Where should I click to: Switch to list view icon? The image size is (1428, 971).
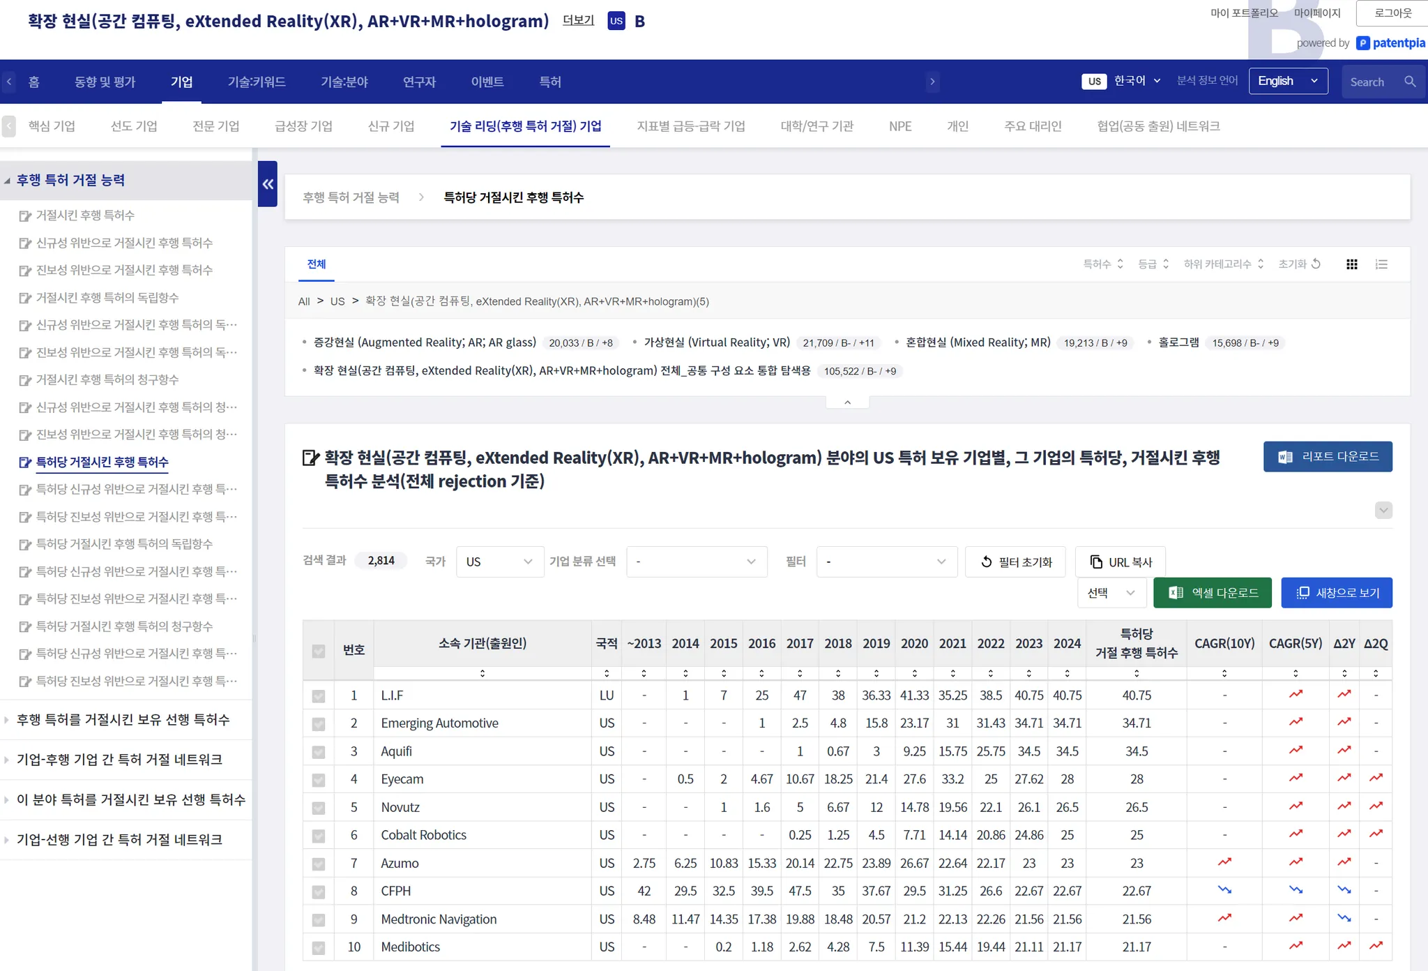1381,264
